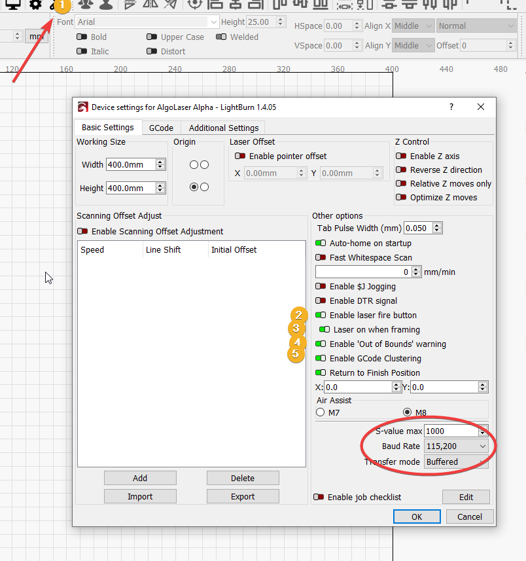Image resolution: width=526 pixels, height=561 pixels.
Task: Open the gear settings icon in the toolbar
Action: (x=35, y=5)
